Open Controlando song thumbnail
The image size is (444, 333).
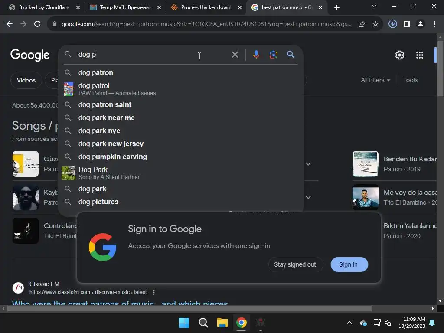coord(26,231)
